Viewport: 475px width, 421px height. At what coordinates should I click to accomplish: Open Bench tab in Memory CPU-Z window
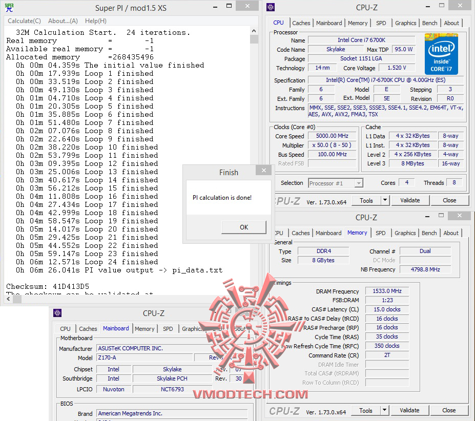click(429, 233)
